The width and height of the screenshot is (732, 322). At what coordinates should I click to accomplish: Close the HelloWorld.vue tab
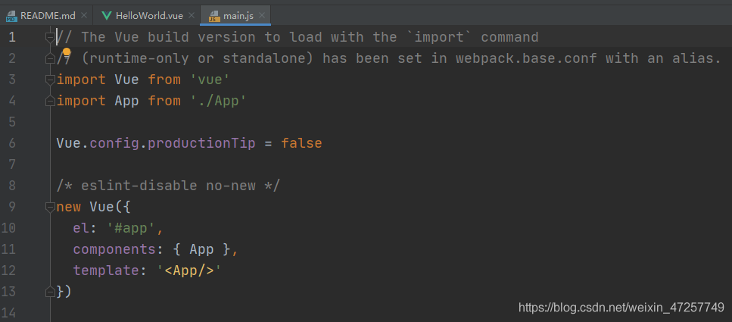192,15
